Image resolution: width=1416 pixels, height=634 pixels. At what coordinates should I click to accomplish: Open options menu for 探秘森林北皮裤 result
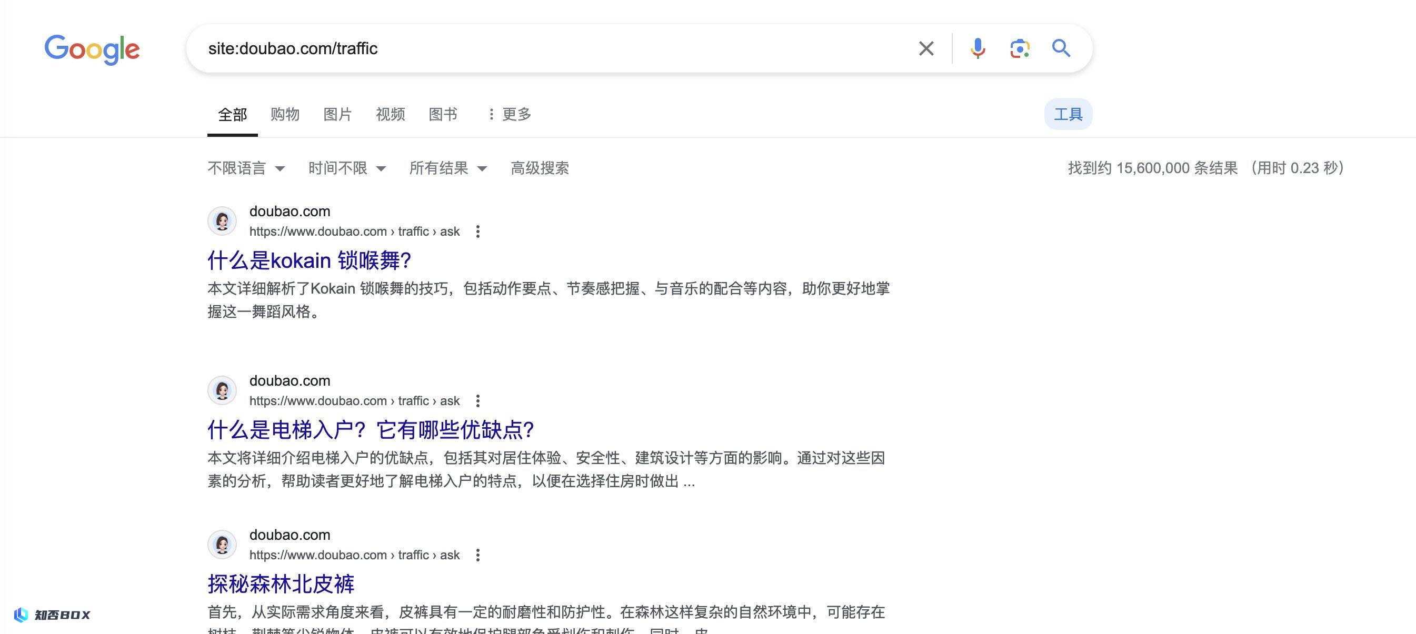(477, 555)
